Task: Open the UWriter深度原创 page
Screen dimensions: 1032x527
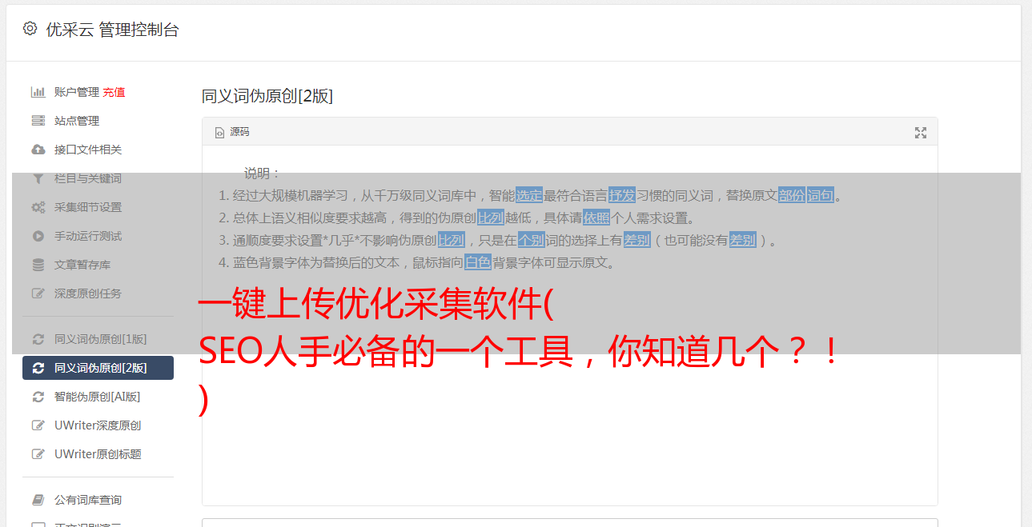Action: pos(98,425)
